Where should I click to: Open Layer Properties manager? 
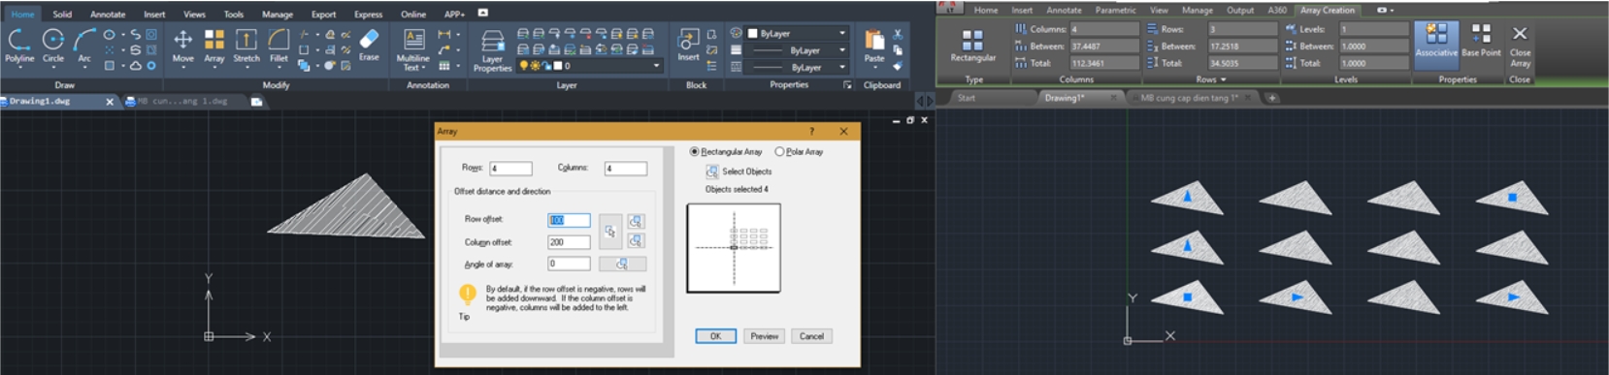pyautogui.click(x=492, y=50)
